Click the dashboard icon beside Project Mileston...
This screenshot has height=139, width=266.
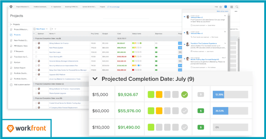point(11,30)
